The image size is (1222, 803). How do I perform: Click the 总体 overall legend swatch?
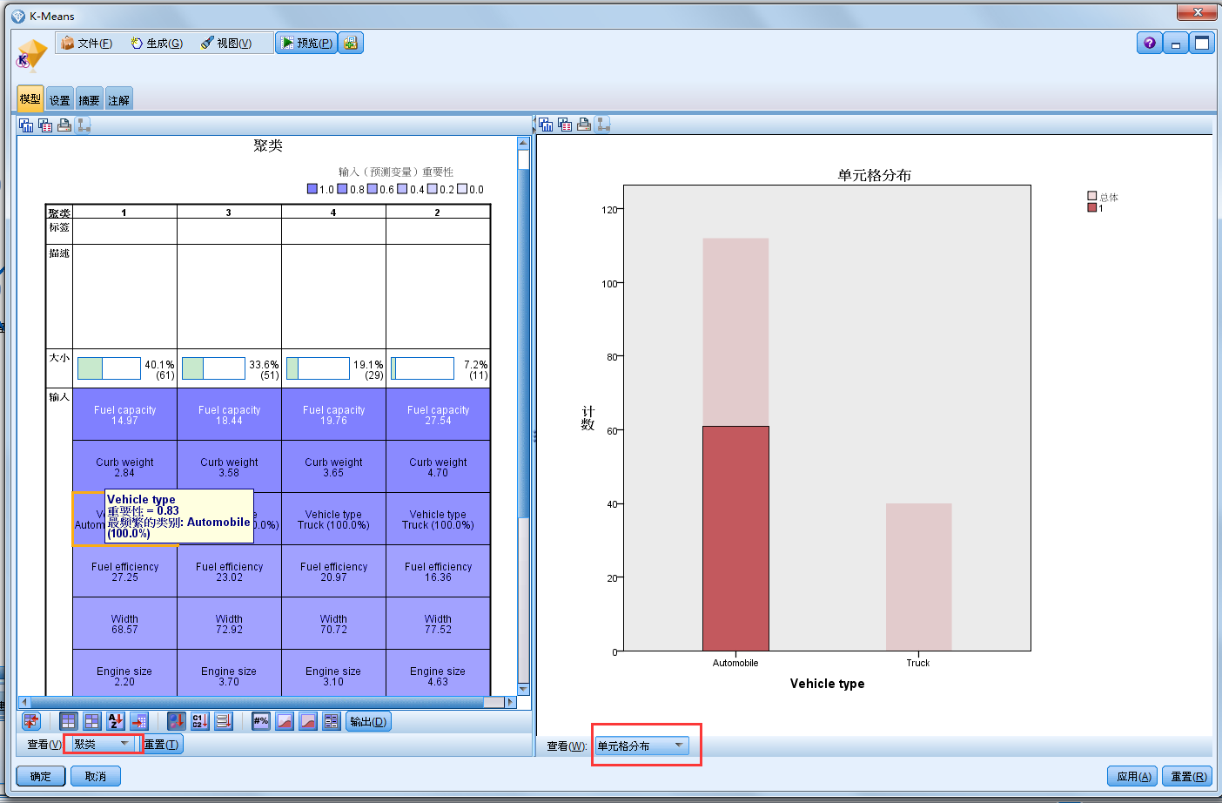(x=1092, y=196)
